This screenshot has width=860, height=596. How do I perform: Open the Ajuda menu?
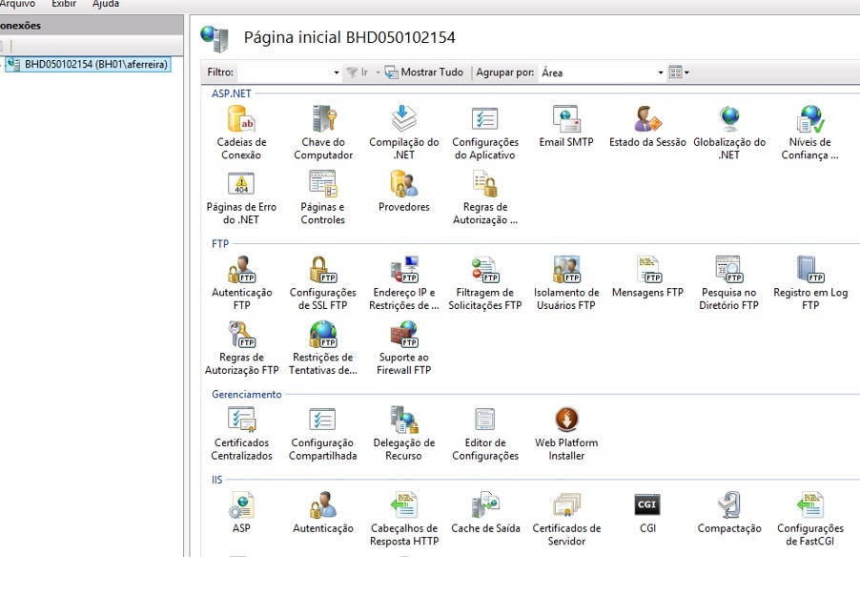[105, 4]
